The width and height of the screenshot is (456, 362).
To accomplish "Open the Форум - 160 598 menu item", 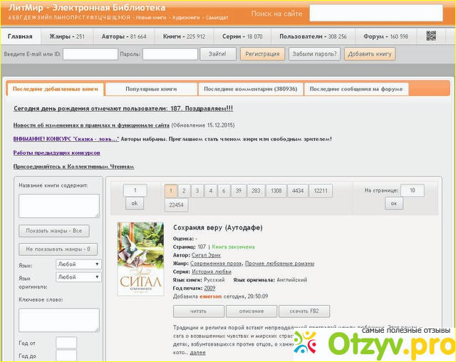I will click(x=385, y=36).
